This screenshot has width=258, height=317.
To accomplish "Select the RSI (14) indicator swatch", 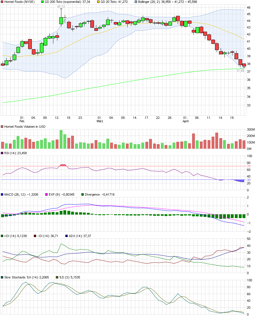I will pyautogui.click(x=2, y=153).
